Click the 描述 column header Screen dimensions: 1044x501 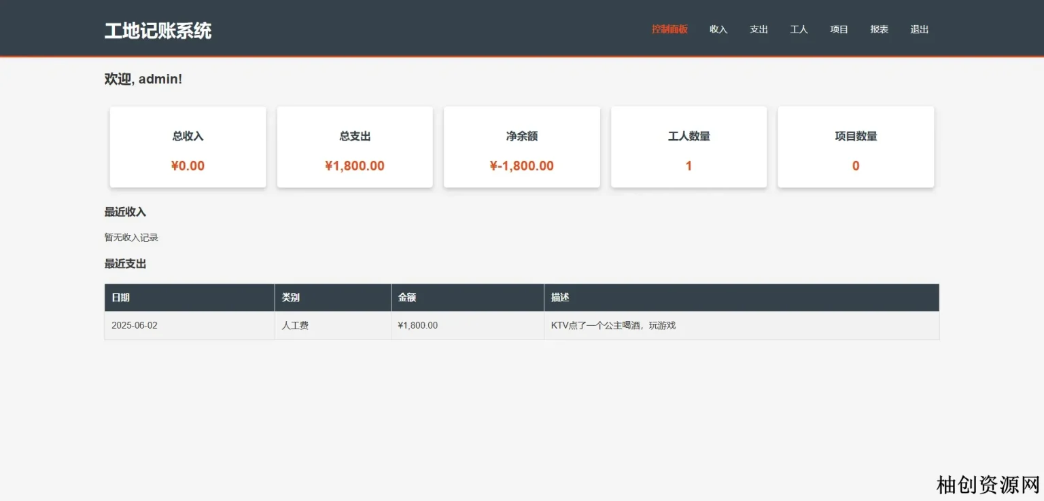pyautogui.click(x=560, y=297)
